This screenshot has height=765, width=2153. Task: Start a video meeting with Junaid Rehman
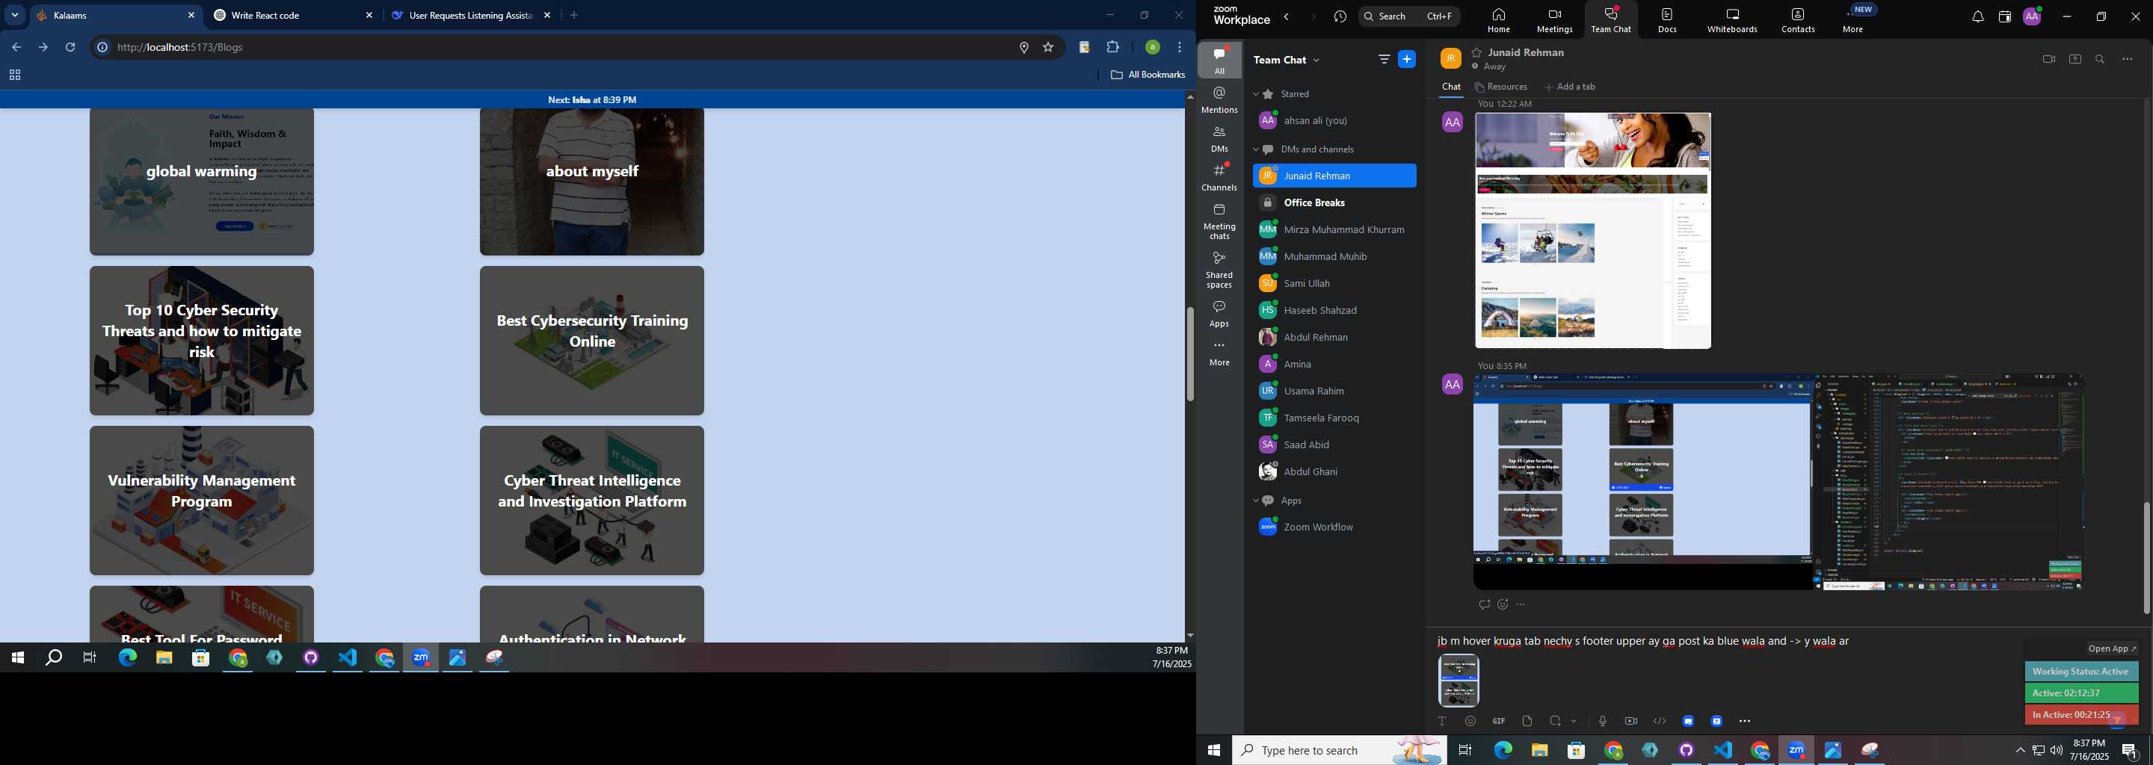pos(2048,59)
